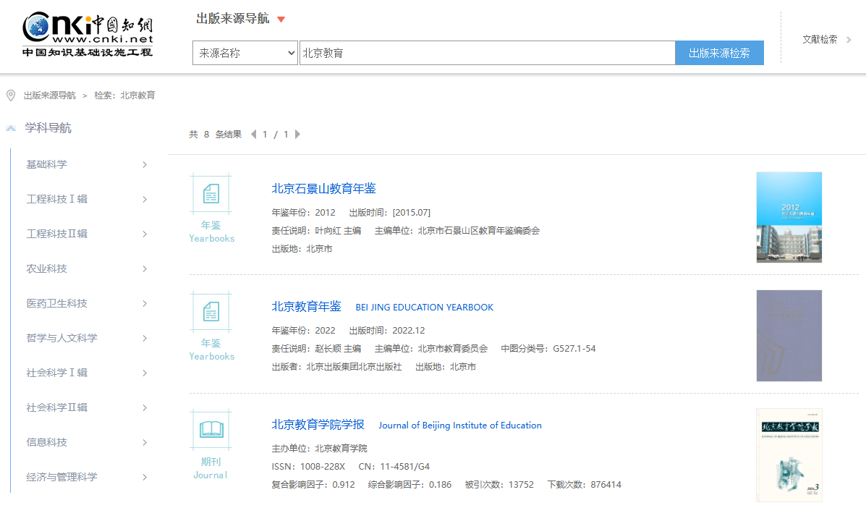
Task: Expand the 农业科技 chevron
Action: [145, 269]
